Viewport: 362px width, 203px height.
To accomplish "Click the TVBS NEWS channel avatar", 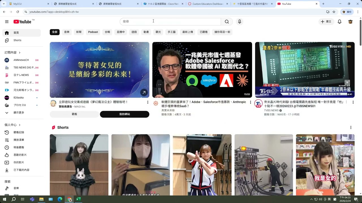I will [258, 103].
